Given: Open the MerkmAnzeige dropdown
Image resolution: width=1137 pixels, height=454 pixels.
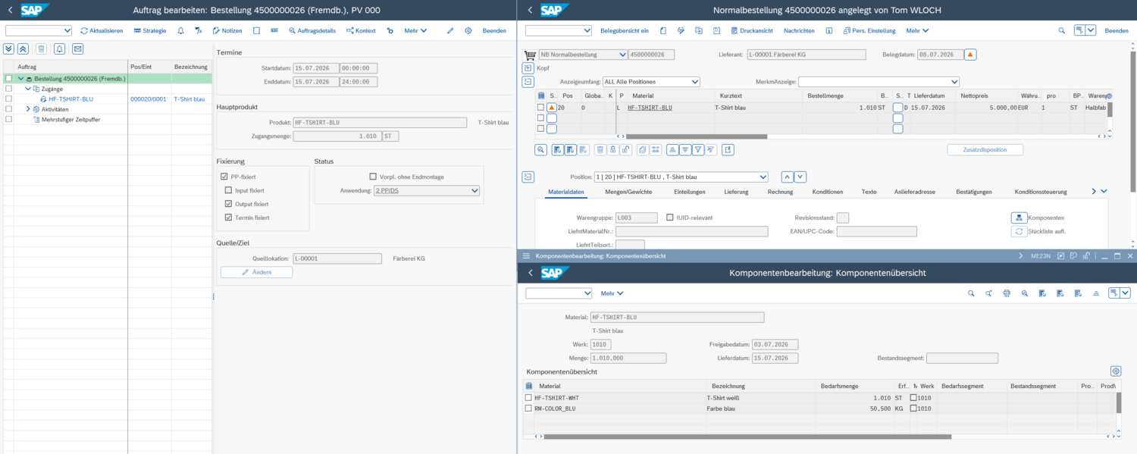Looking at the screenshot, I should point(879,81).
